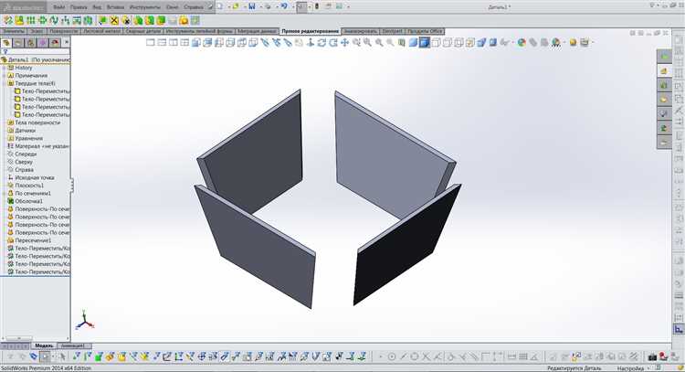The height and width of the screenshot is (372, 685).
Task: Select Пересечение1 feature in tree
Action: 33,240
